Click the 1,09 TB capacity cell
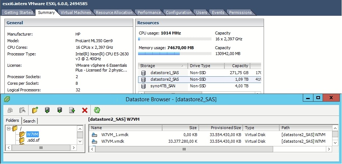Image resolution: width=342 pixels, height=164 pixels. 241,79
